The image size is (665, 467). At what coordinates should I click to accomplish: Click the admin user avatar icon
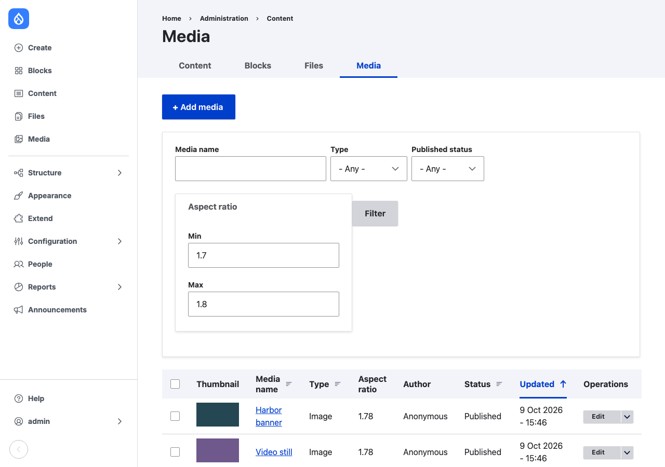[19, 421]
